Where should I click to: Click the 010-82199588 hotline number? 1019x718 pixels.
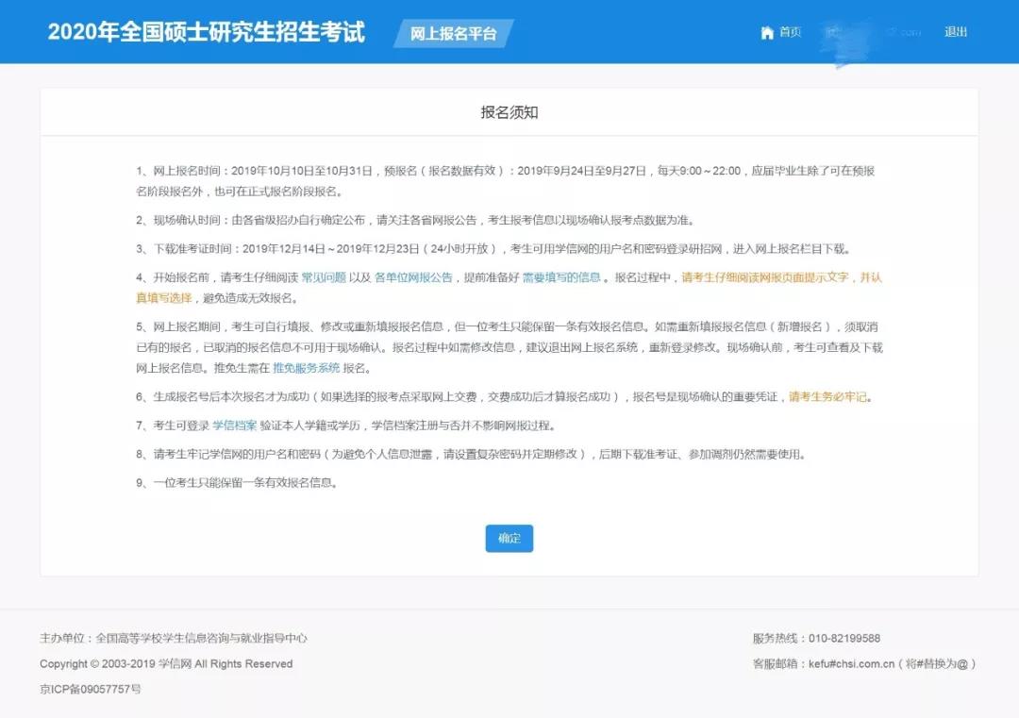(844, 639)
